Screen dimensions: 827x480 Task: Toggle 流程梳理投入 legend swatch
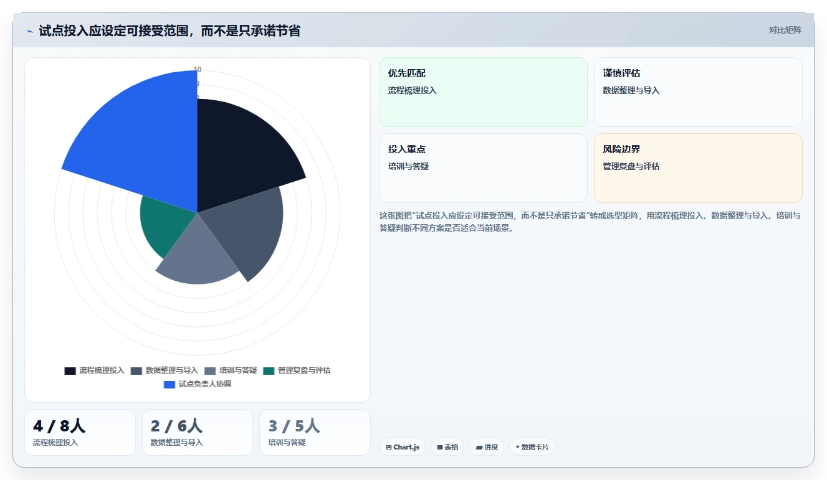[70, 370]
